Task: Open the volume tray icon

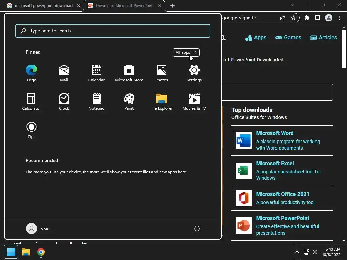Action: pyautogui.click(x=314, y=252)
